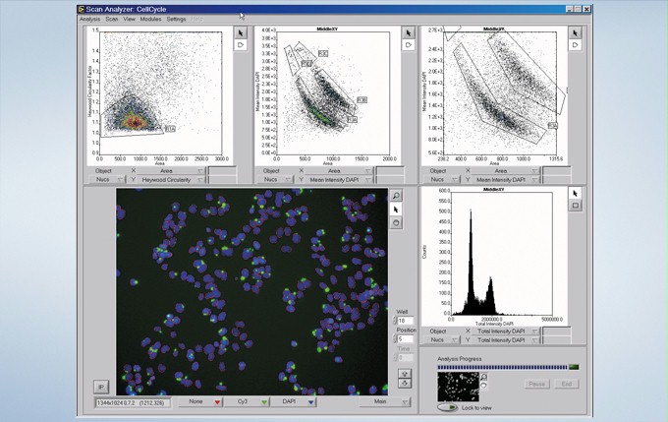Click the Well input field showing 18

point(405,321)
